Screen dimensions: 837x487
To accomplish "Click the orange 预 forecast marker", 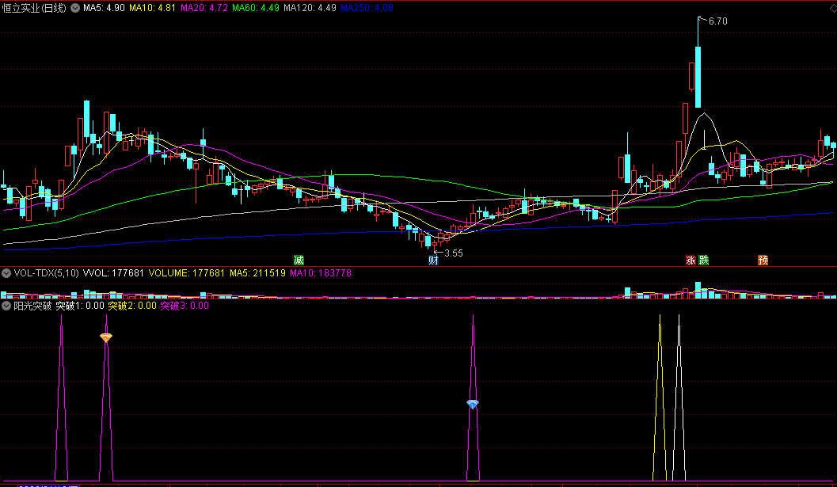I will click(763, 260).
